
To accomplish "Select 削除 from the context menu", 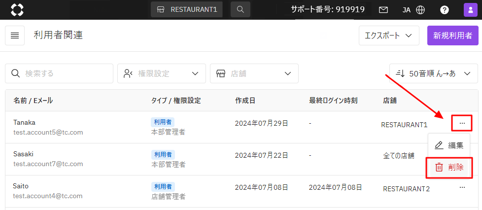I will coord(449,167).
